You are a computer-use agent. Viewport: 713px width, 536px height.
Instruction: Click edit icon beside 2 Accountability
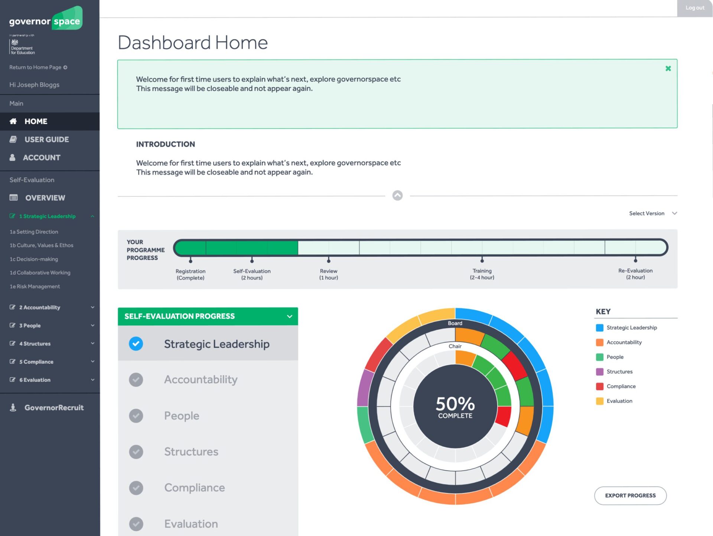(12, 307)
